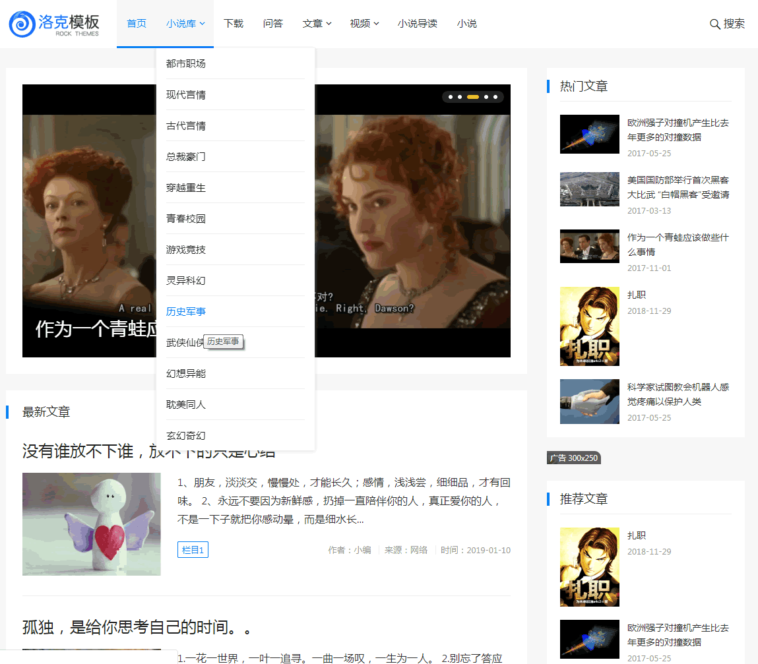This screenshot has height=664, width=758.
Task: Click the first carousel indicator dot
Action: click(x=451, y=97)
